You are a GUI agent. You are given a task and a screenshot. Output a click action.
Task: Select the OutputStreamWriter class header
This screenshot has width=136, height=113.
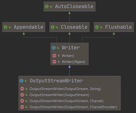point(70,81)
